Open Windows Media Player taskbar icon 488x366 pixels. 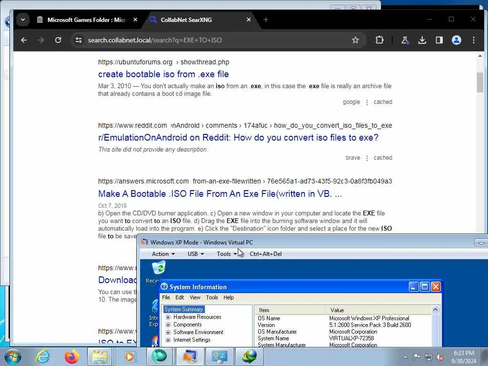coord(129,356)
